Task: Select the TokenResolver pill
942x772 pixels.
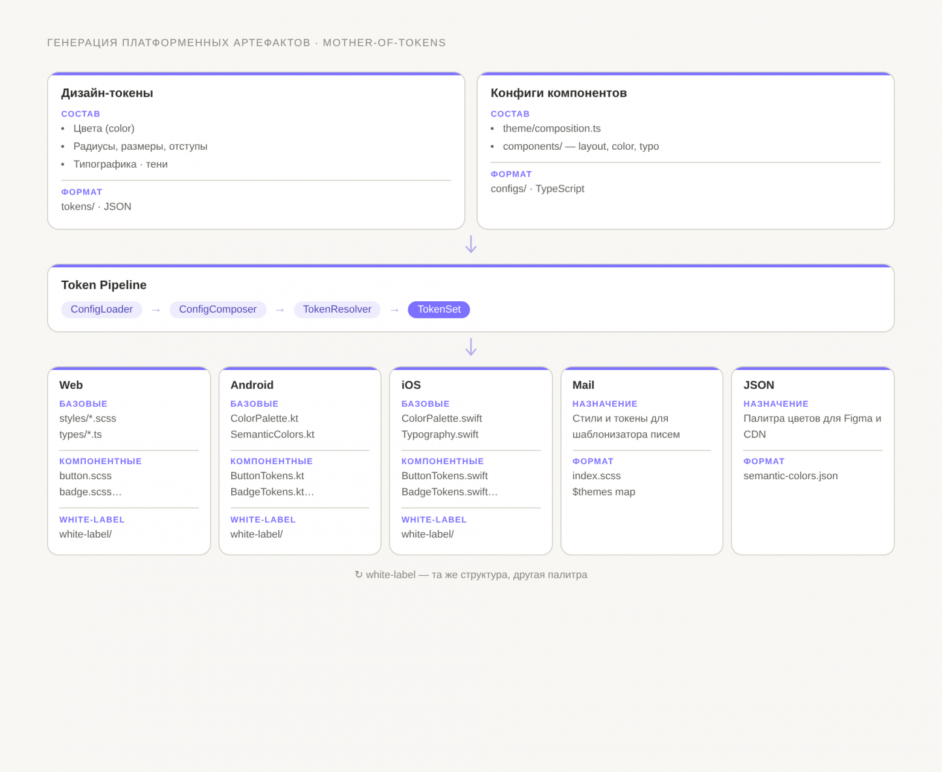Action: pyautogui.click(x=337, y=310)
